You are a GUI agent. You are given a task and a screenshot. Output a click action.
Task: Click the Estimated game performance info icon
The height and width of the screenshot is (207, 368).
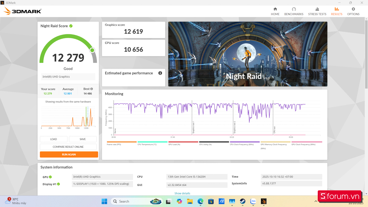pyautogui.click(x=160, y=73)
